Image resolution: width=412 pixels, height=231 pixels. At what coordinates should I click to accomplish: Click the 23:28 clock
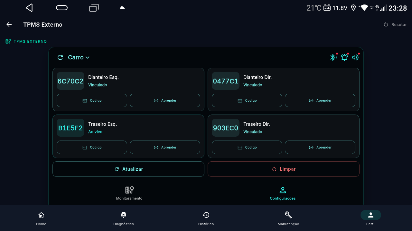(398, 8)
